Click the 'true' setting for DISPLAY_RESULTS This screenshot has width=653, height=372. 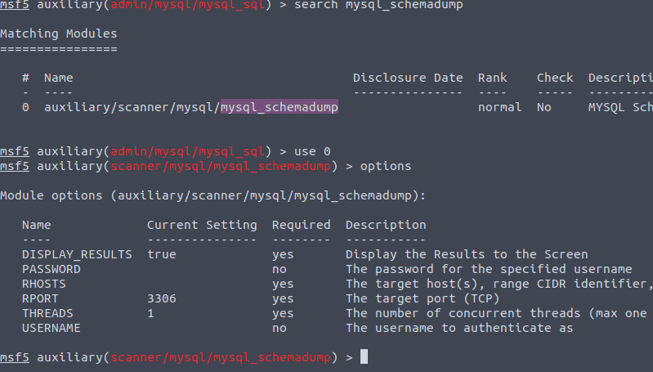[x=162, y=254]
